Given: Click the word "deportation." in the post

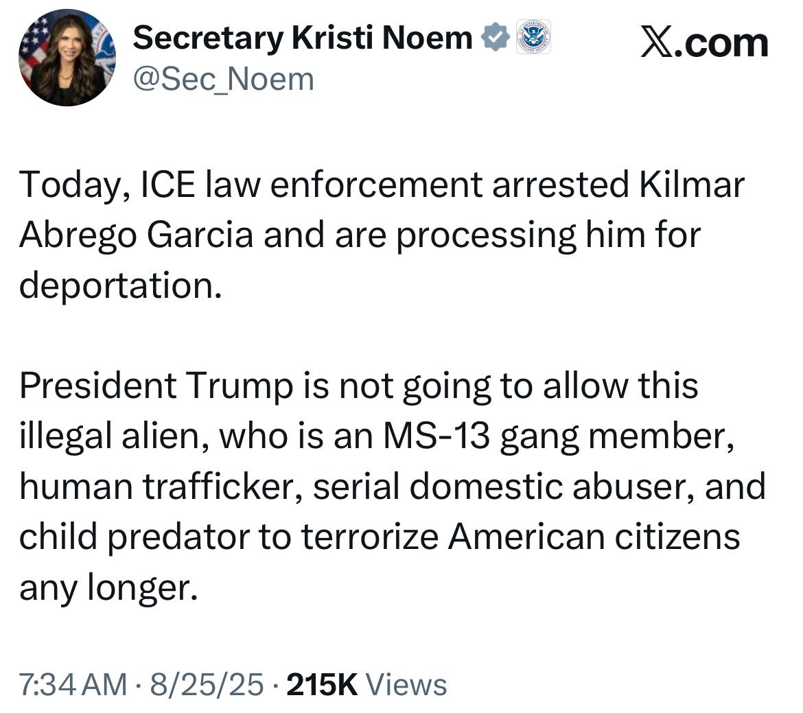Looking at the screenshot, I should click(121, 285).
